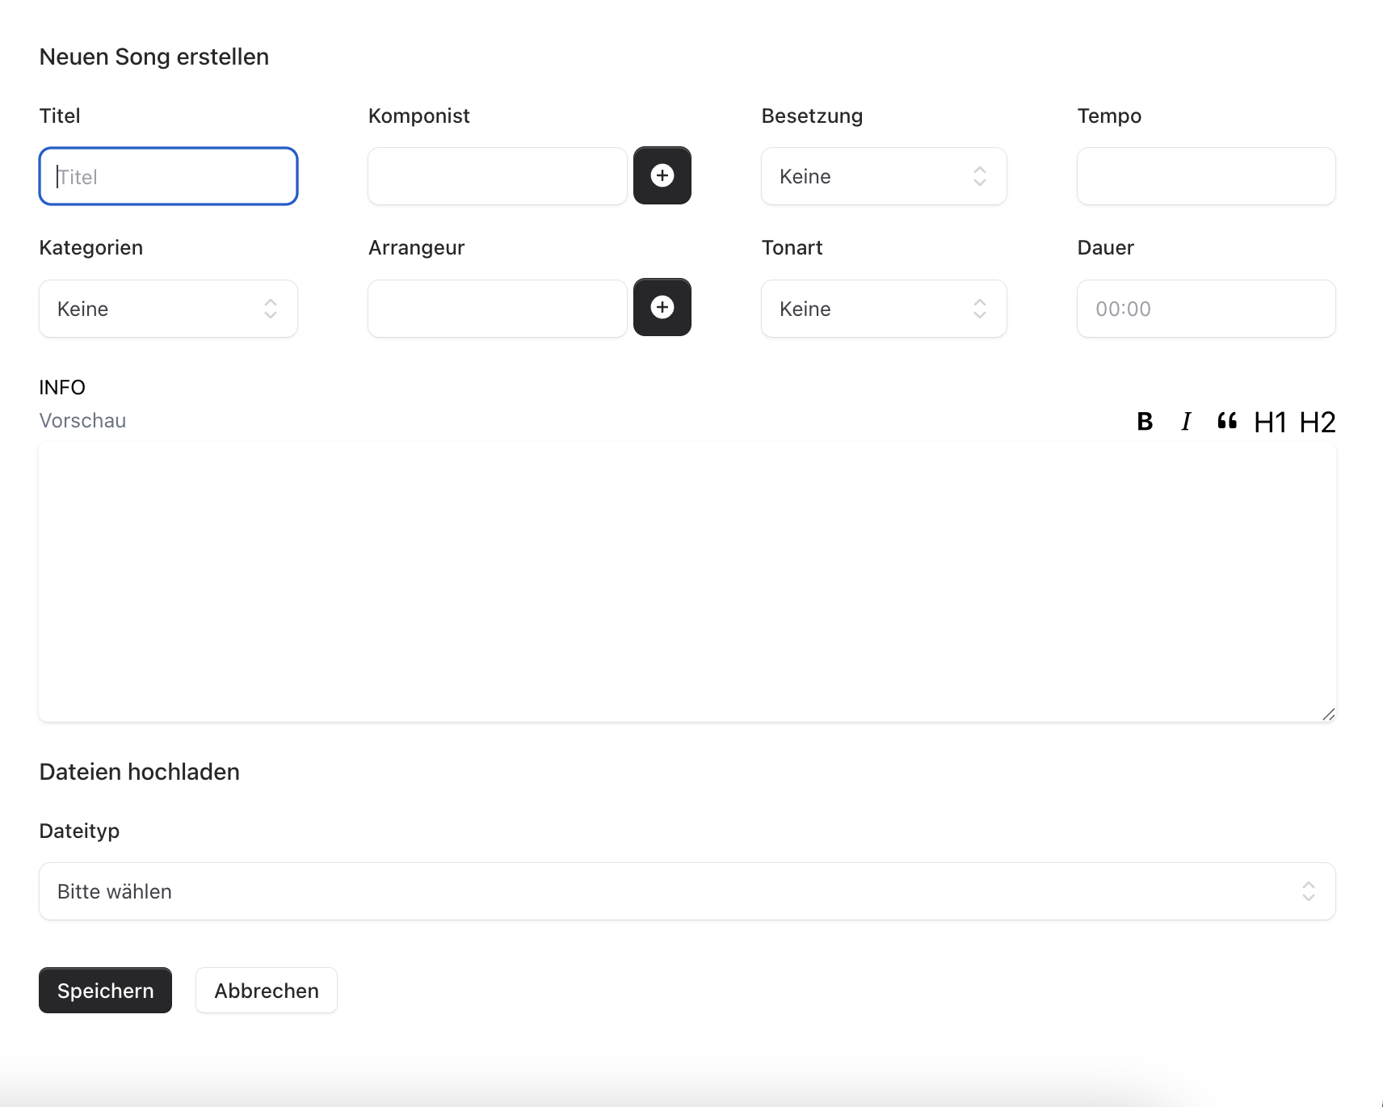Click the Dauer 00:00 duration field

point(1205,309)
